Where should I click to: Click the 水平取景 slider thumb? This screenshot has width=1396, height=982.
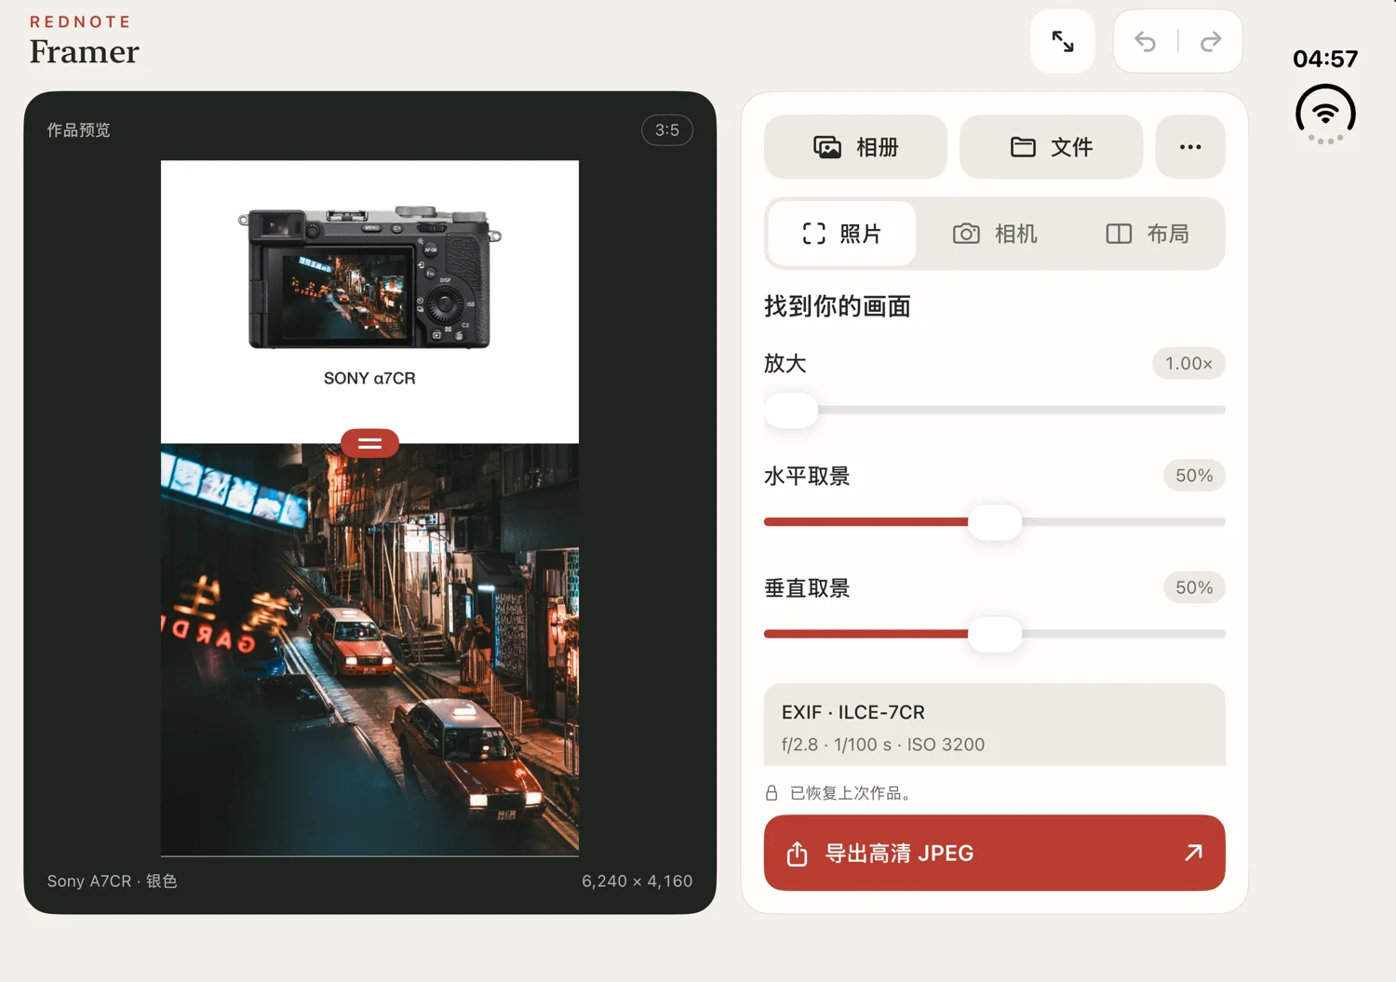995,522
